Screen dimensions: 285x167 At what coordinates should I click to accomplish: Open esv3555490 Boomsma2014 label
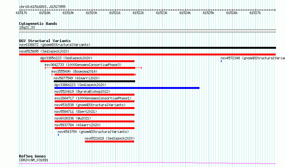[74, 71]
